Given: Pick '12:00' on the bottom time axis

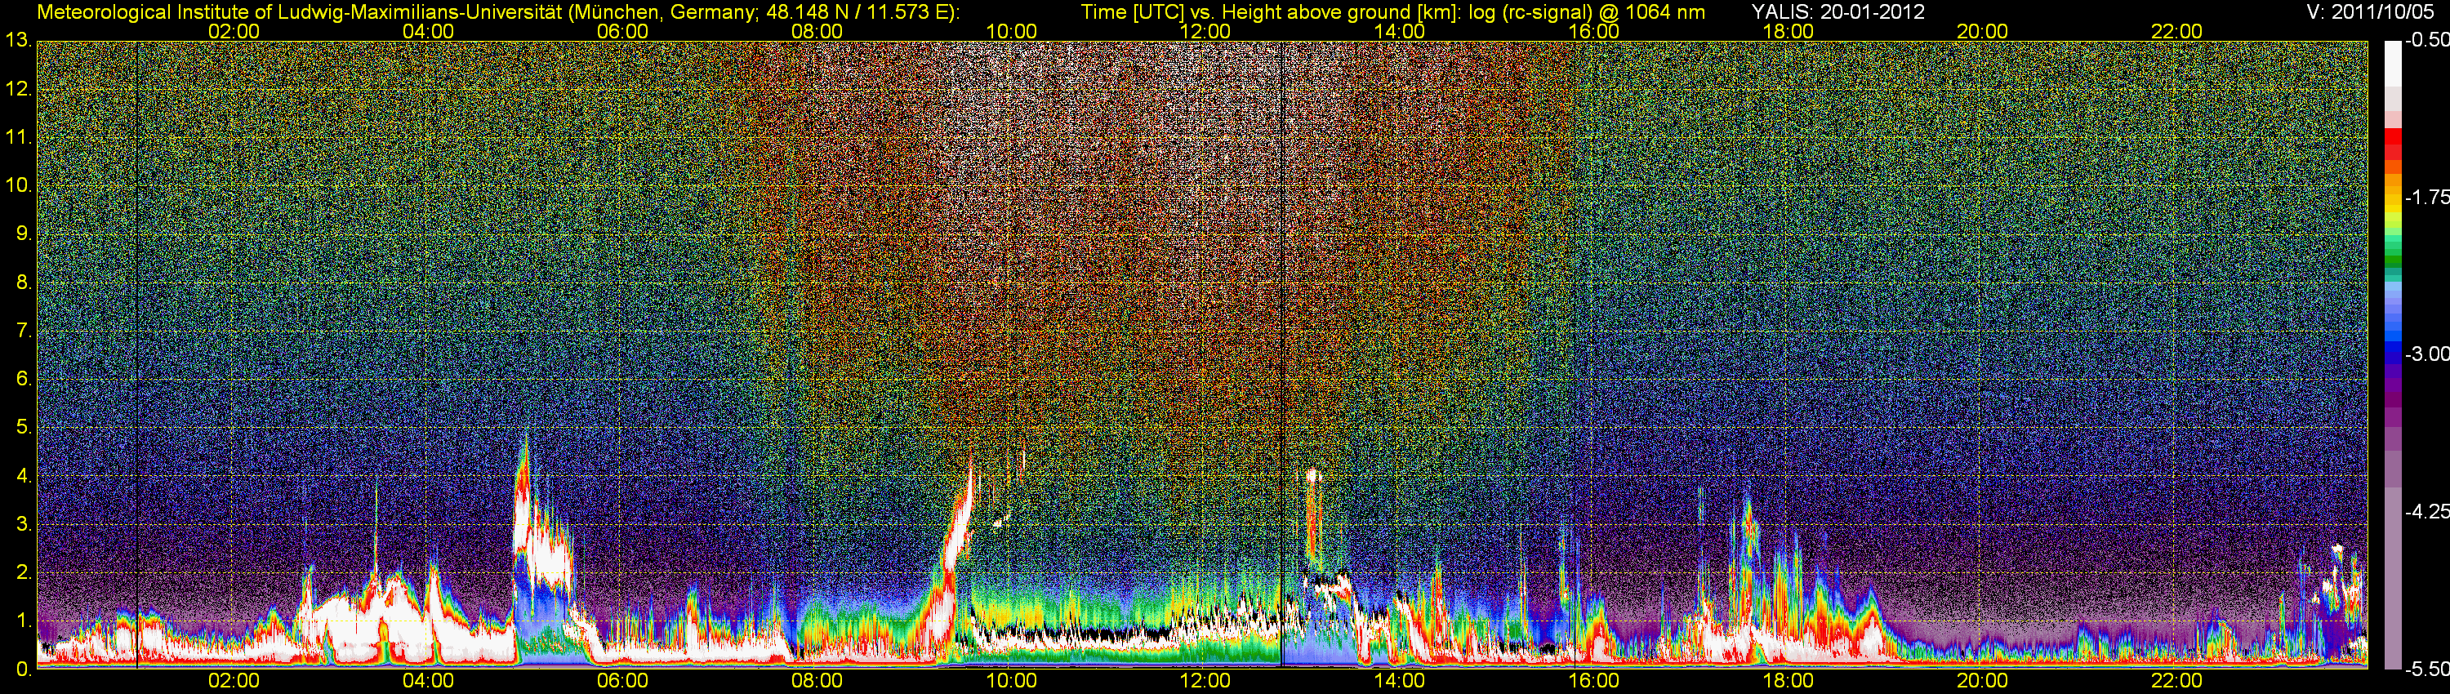Looking at the screenshot, I should (1205, 681).
